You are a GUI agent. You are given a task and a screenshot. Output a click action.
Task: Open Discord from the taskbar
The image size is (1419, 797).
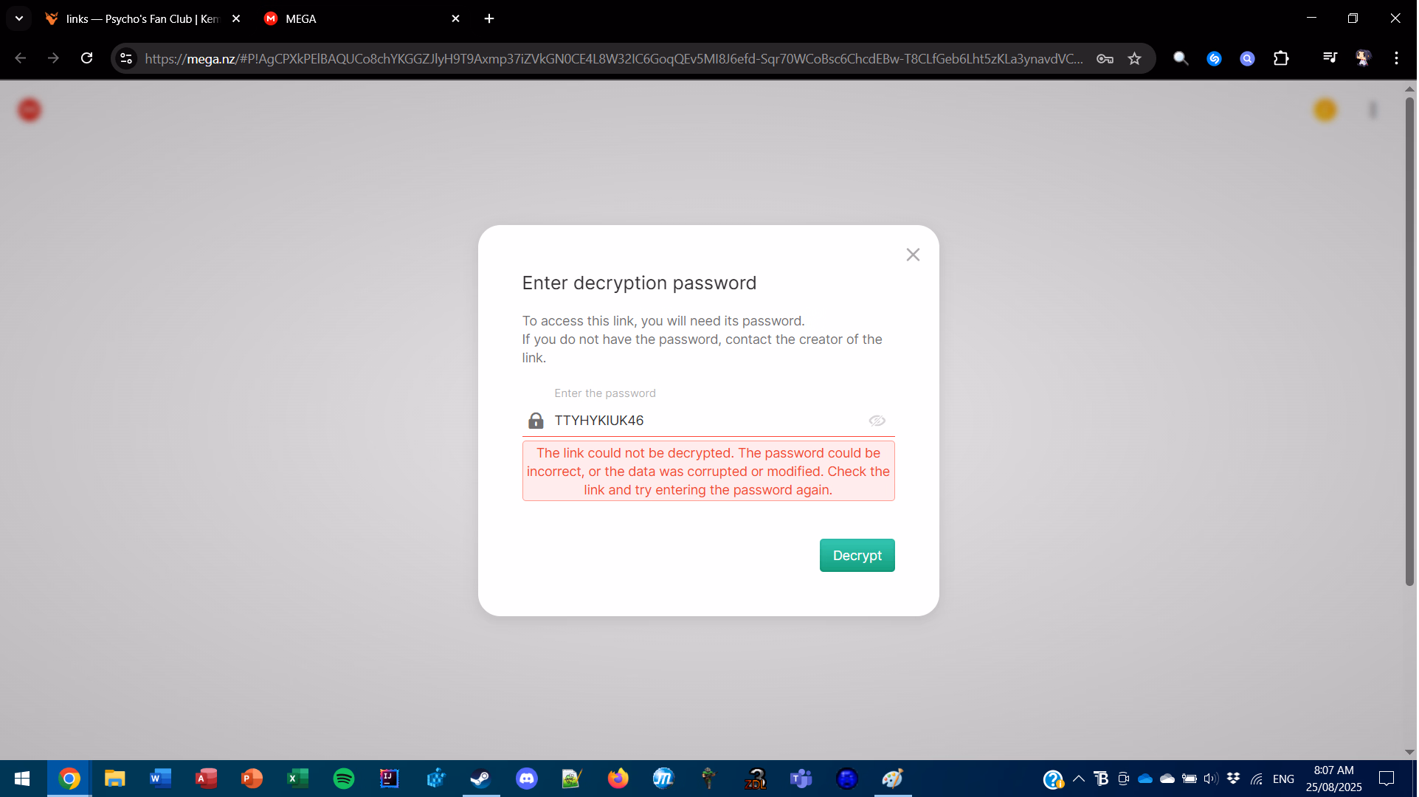point(527,779)
